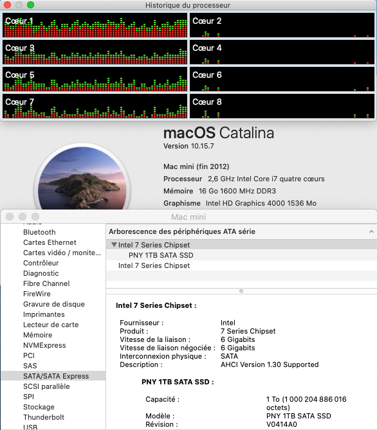Click the Version 10.15.7 text
377x430 pixels.
tap(188, 146)
